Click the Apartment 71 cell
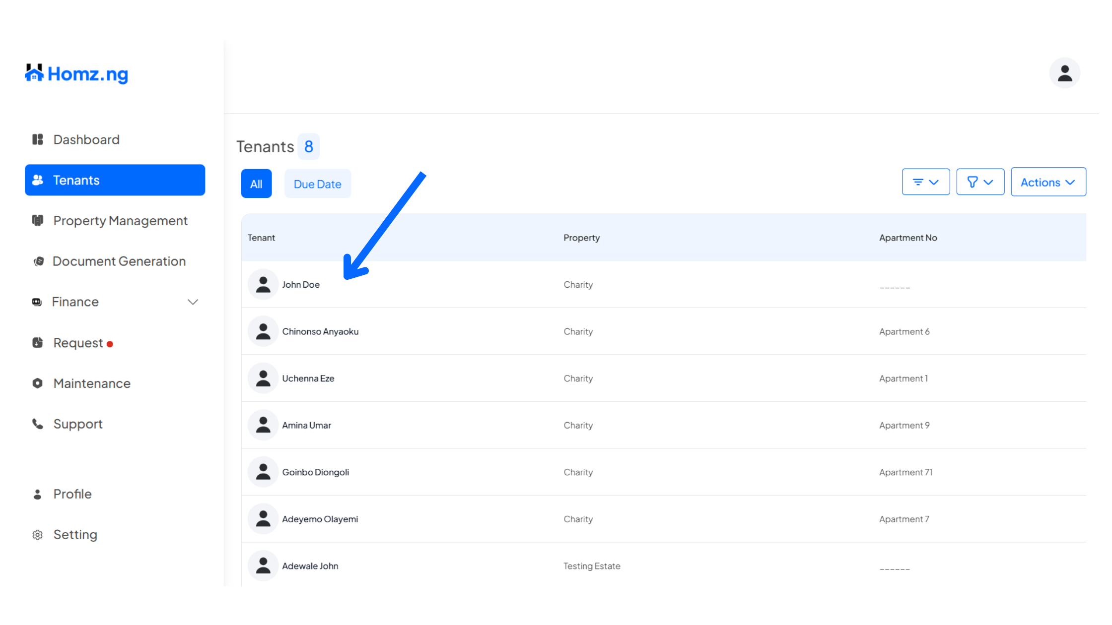The image size is (1112, 625). [x=905, y=472]
